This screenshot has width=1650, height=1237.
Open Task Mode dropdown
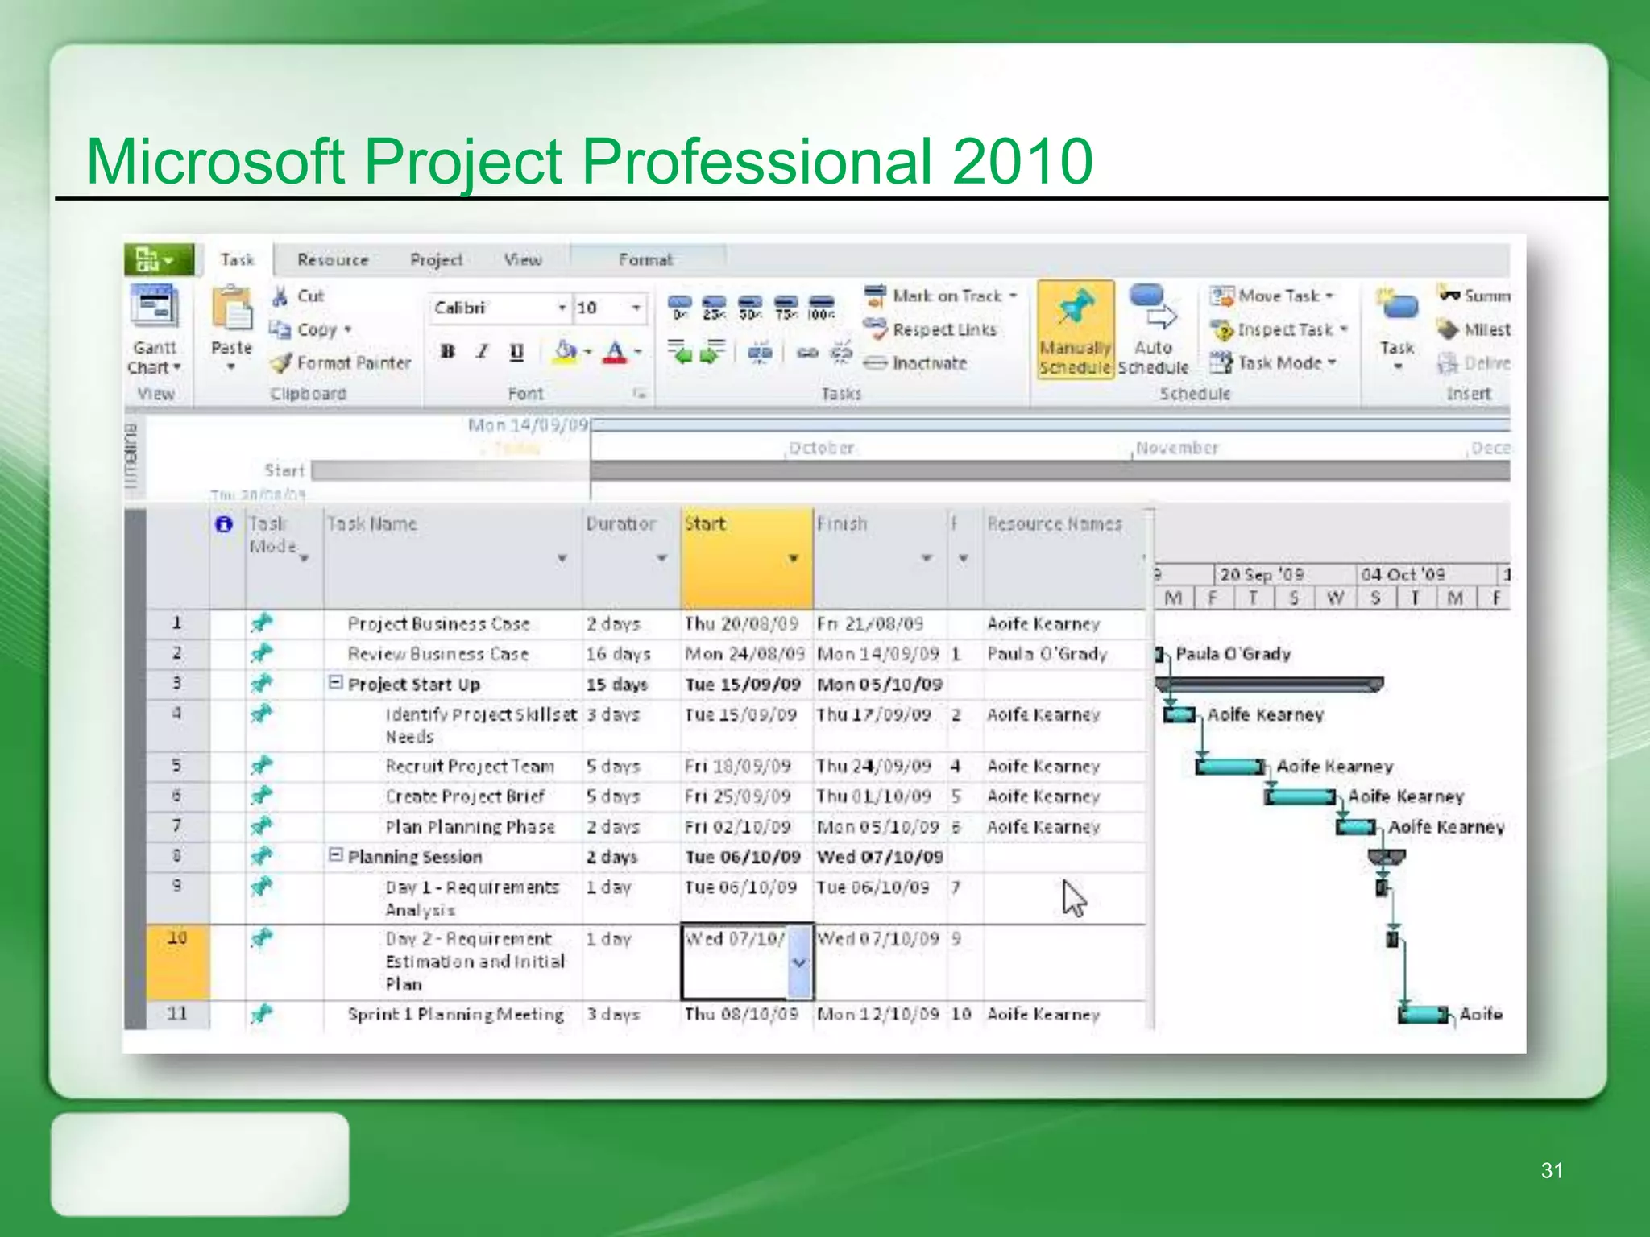pyautogui.click(x=1274, y=363)
